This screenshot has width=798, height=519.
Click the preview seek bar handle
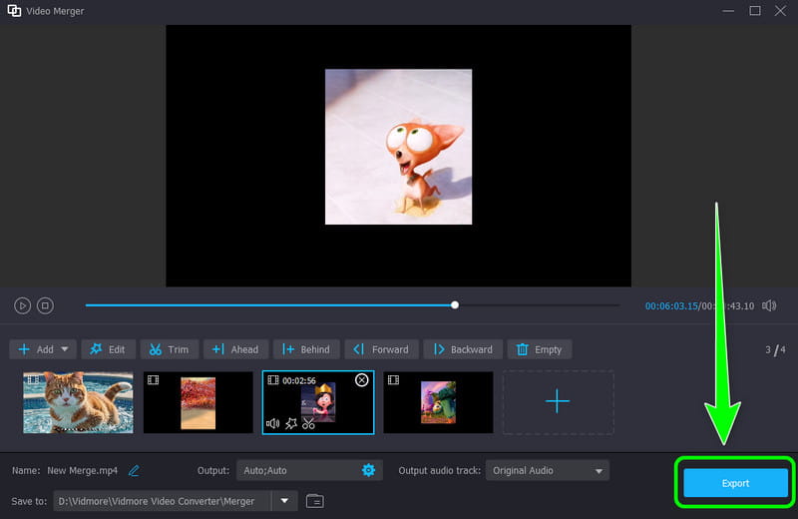pos(455,305)
